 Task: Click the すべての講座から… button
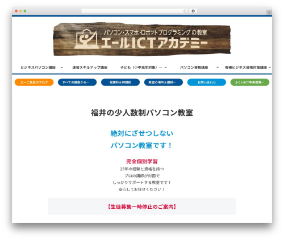click(x=77, y=82)
